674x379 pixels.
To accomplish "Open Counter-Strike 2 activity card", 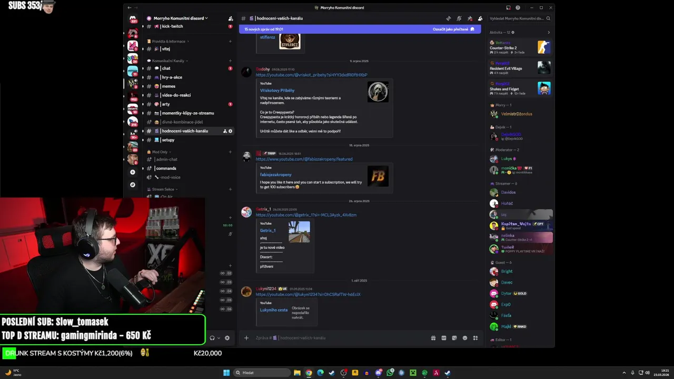I will [520, 47].
